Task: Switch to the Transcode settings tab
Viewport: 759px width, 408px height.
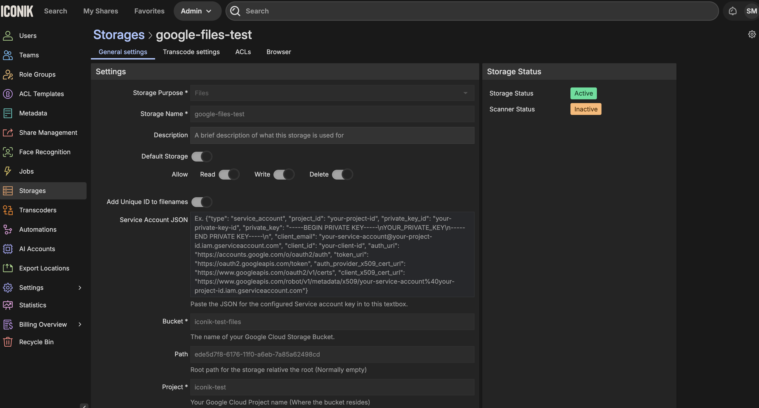Action: click(x=191, y=52)
